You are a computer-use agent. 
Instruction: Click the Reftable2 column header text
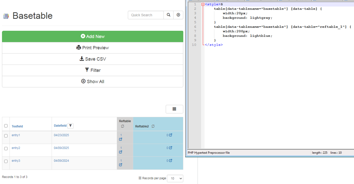click(142, 126)
